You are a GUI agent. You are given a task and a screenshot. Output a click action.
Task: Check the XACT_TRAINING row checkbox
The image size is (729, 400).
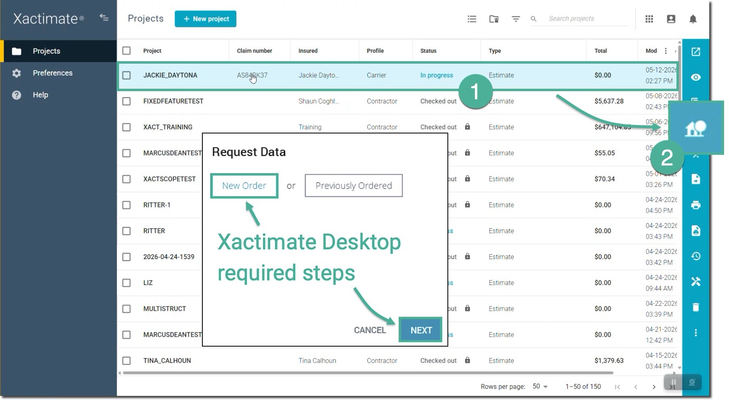pos(126,127)
